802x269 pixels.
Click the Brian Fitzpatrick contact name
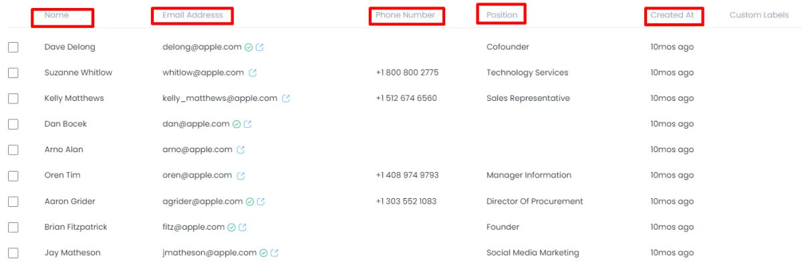click(76, 227)
